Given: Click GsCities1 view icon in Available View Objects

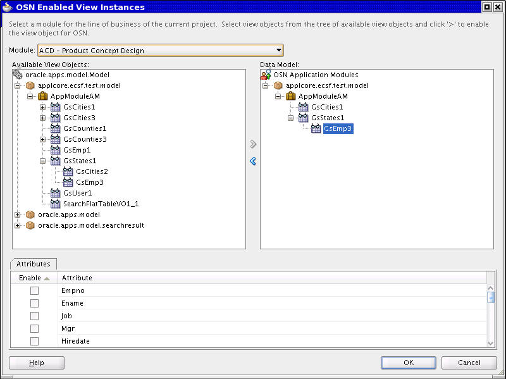Looking at the screenshot, I should 55,107.
